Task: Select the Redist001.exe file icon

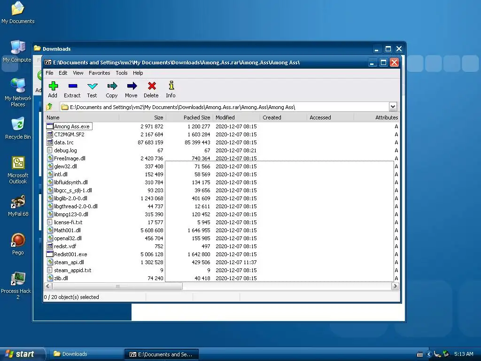Action: (50, 254)
